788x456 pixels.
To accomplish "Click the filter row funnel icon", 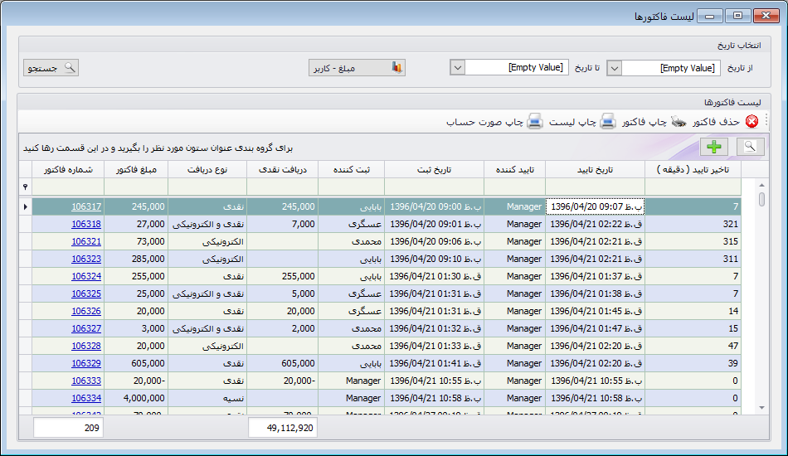I will point(26,187).
